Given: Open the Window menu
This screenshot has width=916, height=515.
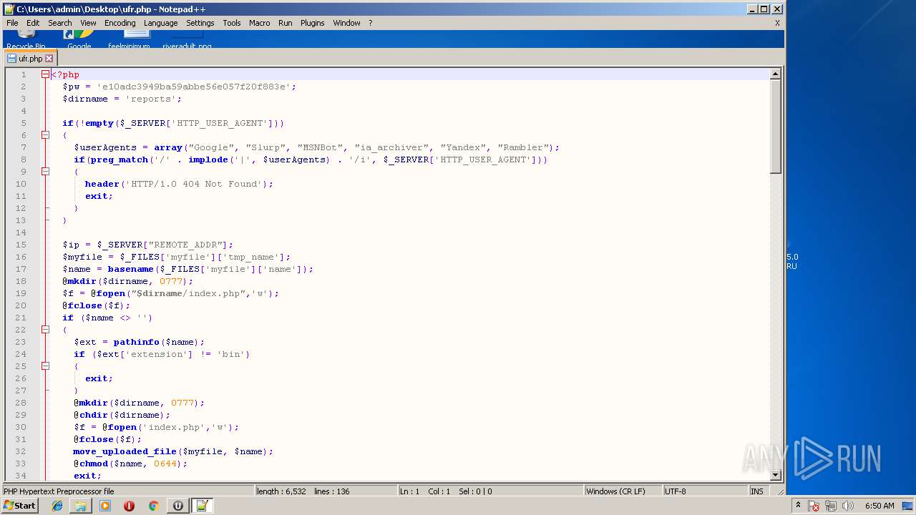Looking at the screenshot, I should pos(346,23).
